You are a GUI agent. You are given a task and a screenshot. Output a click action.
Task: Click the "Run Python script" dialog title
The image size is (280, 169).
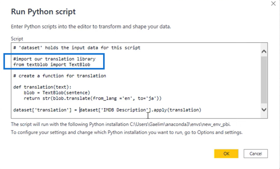[x=43, y=12]
